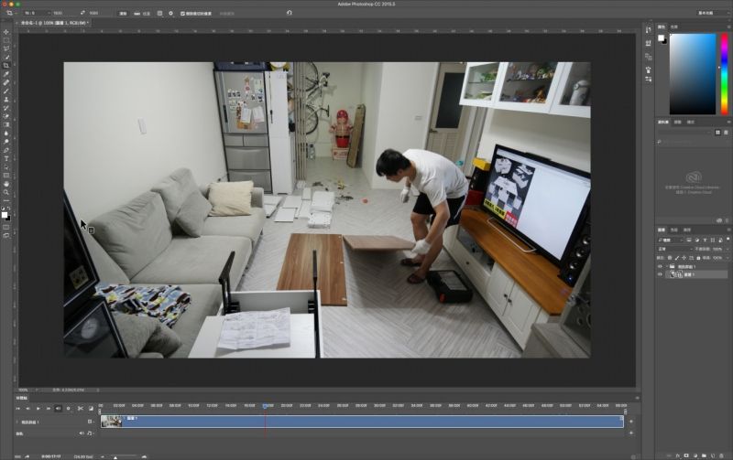Screen dimensions: 733x460
Task: Select the Crop tool in toolbar
Action: (6, 66)
